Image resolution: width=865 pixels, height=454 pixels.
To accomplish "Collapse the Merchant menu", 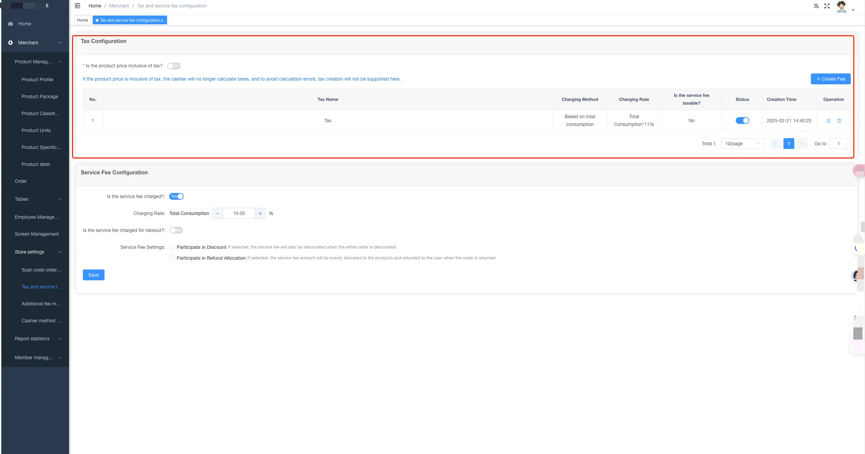I will click(60, 43).
